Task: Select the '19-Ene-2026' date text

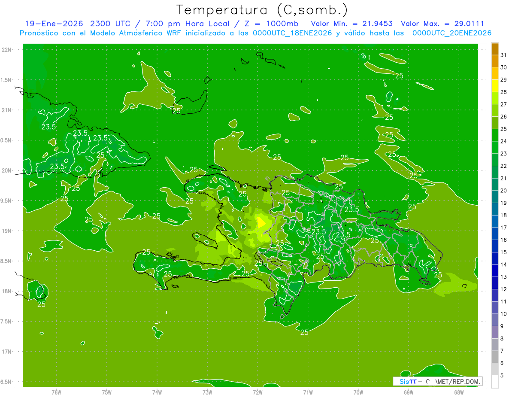Action: 54,24
